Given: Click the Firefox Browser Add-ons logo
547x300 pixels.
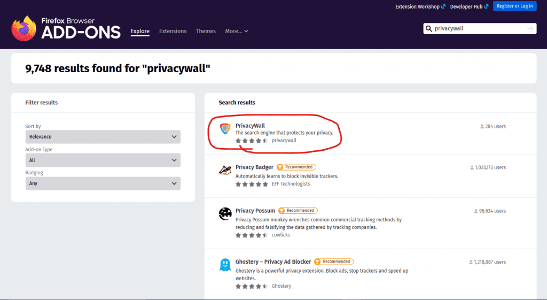Looking at the screenshot, I should 66,28.
